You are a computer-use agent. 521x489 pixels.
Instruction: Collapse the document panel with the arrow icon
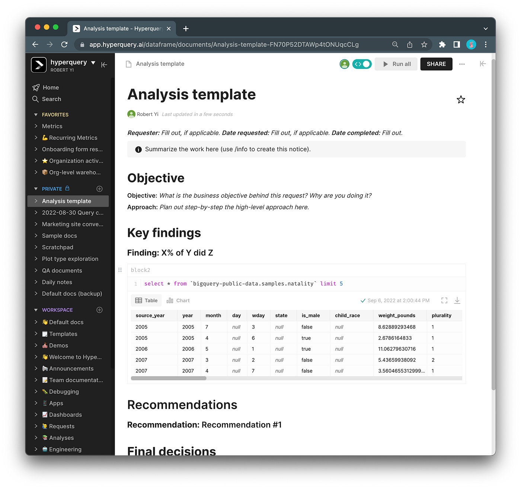[x=483, y=64]
